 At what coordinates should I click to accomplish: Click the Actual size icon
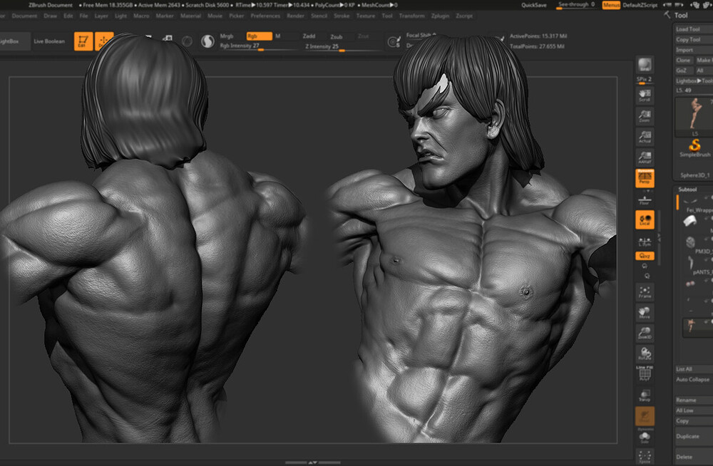click(645, 136)
